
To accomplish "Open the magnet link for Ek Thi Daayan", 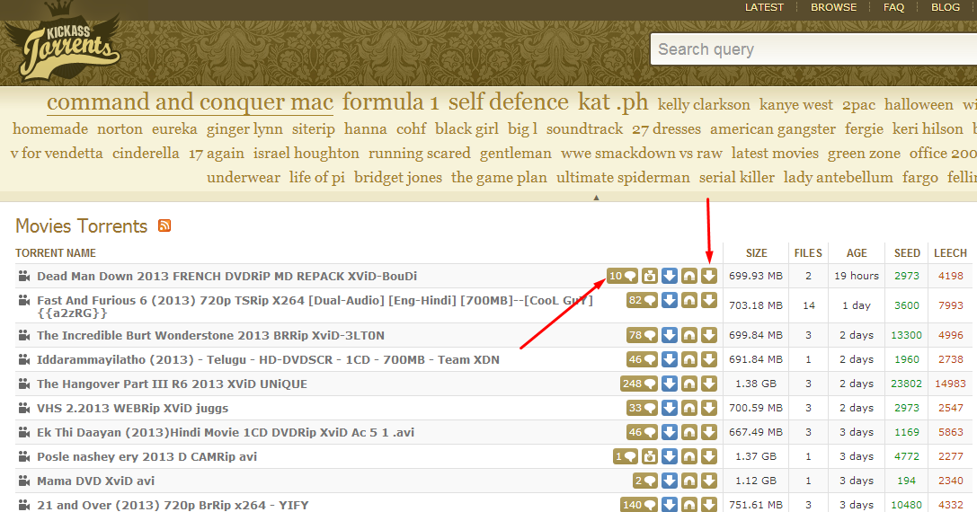I will pos(689,432).
